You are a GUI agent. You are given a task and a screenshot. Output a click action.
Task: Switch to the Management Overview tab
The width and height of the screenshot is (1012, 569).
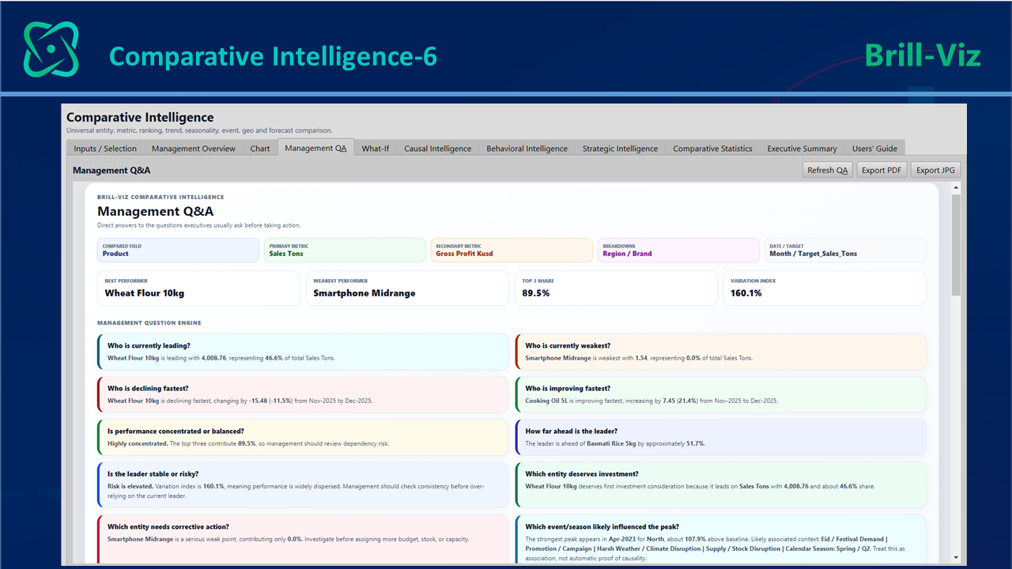(194, 148)
